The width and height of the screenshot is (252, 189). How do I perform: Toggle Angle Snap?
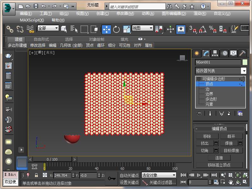click(x=203, y=29)
